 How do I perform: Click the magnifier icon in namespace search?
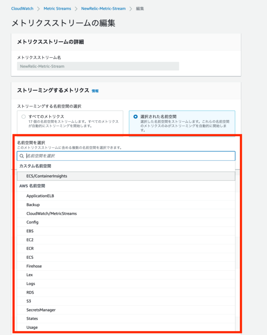point(22,156)
